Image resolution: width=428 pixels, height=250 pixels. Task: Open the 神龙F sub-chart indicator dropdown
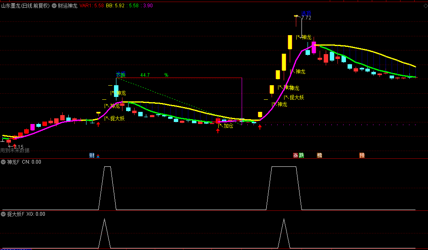pos(4,162)
